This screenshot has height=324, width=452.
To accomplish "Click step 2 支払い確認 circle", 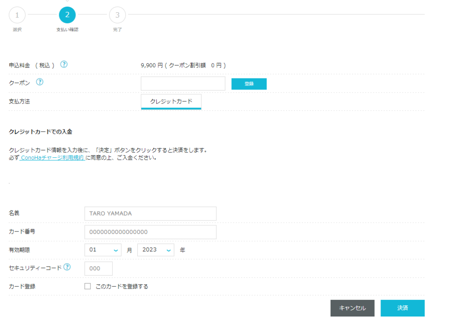I will point(67,15).
